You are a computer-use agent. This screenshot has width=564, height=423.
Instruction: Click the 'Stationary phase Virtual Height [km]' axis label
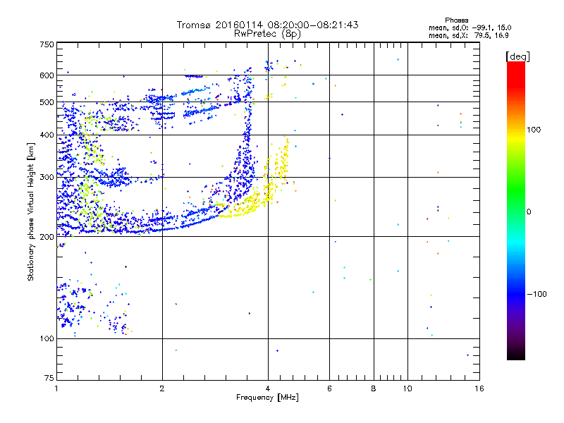tap(31, 211)
